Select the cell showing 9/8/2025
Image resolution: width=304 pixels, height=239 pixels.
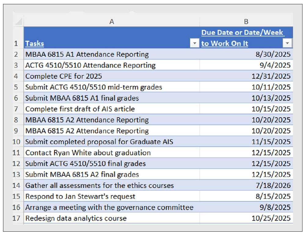(246, 207)
